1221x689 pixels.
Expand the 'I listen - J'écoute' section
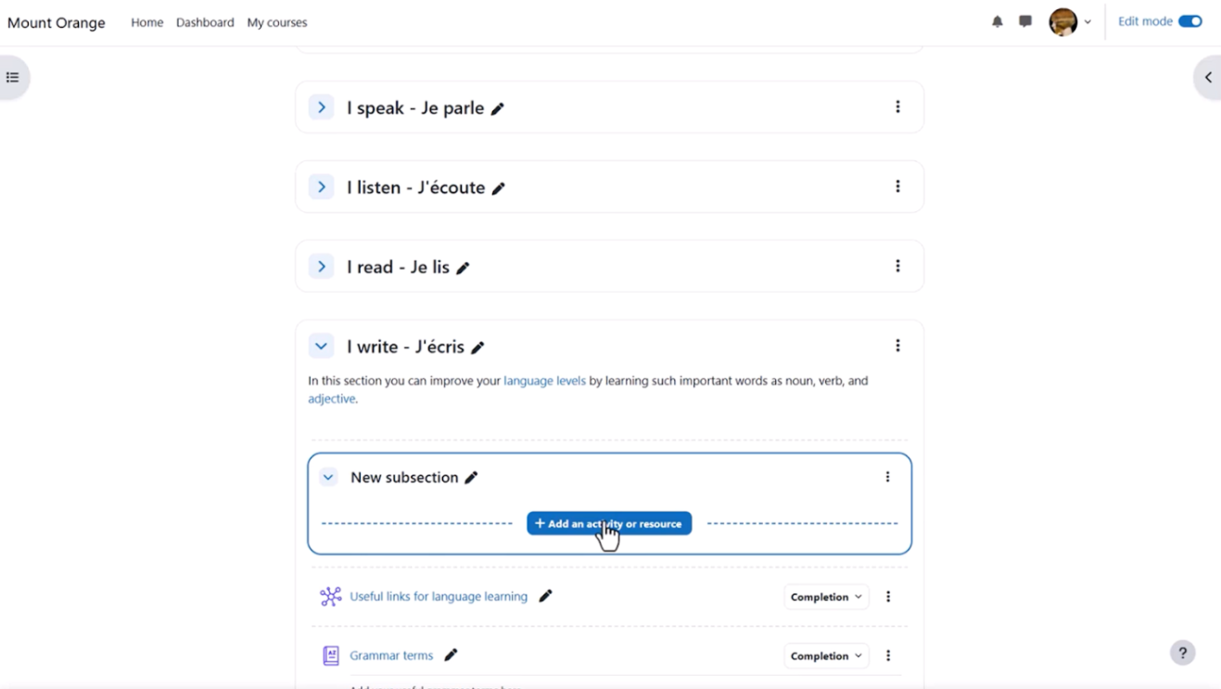[x=322, y=187]
